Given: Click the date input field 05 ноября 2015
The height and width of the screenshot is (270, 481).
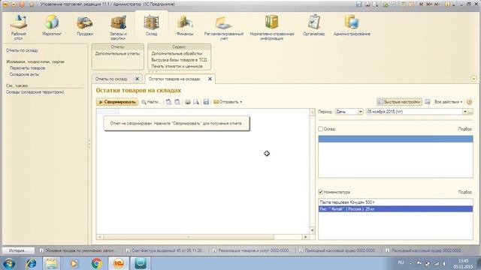Looking at the screenshot, I should [x=414, y=112].
